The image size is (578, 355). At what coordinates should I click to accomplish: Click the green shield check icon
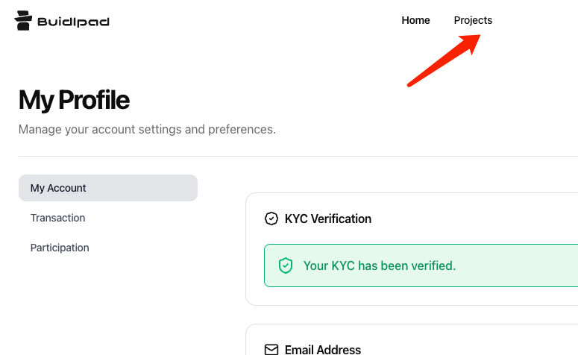click(285, 266)
